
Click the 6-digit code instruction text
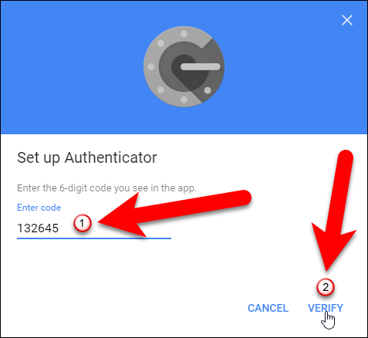106,188
